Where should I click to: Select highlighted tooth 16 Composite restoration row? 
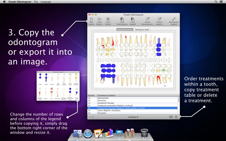tap(132, 108)
